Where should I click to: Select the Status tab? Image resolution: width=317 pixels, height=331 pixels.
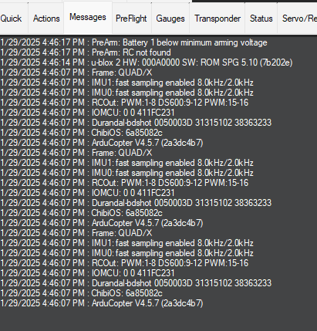pyautogui.click(x=261, y=19)
